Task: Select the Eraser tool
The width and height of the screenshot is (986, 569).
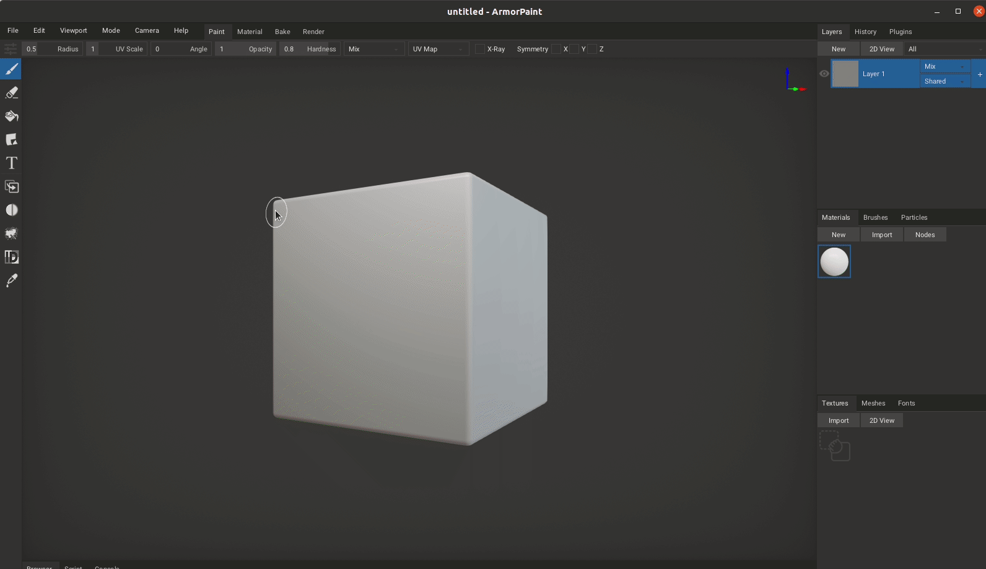Action: click(11, 93)
